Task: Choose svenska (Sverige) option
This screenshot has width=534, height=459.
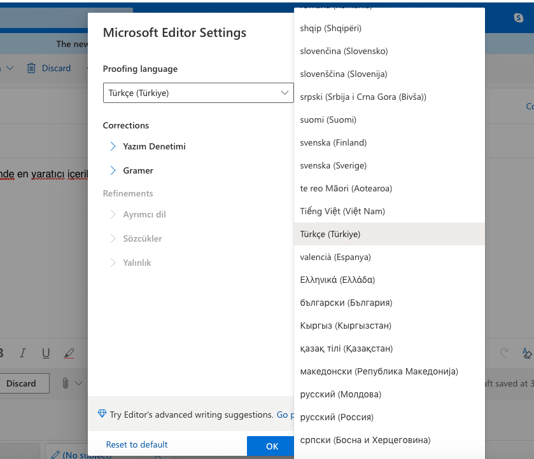Action: [390, 165]
